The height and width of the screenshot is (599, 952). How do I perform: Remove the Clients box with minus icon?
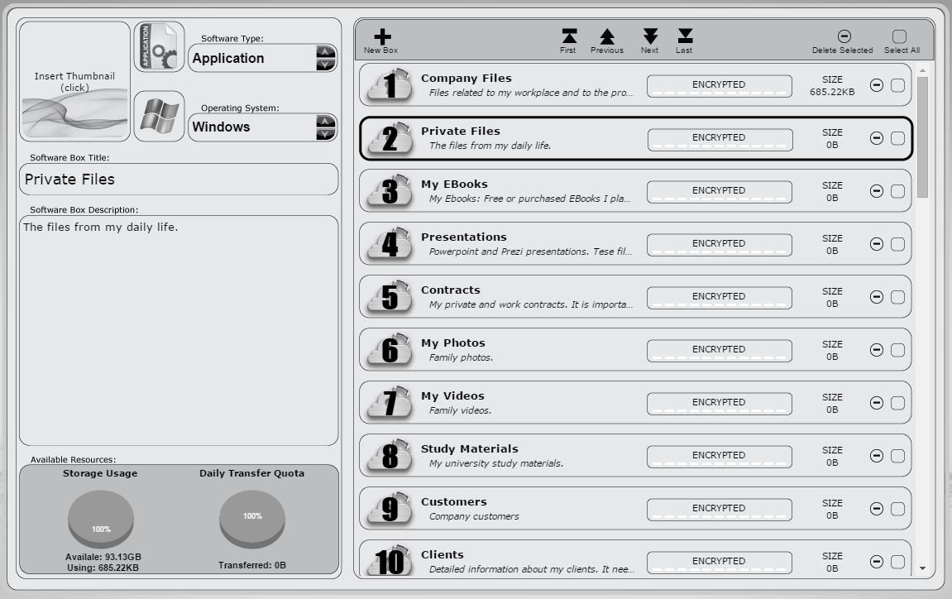pos(876,561)
